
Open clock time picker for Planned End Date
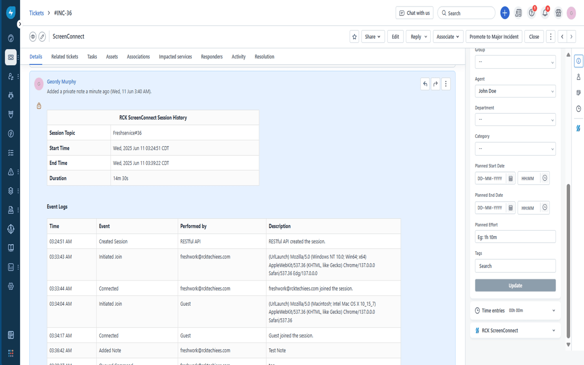544,207
